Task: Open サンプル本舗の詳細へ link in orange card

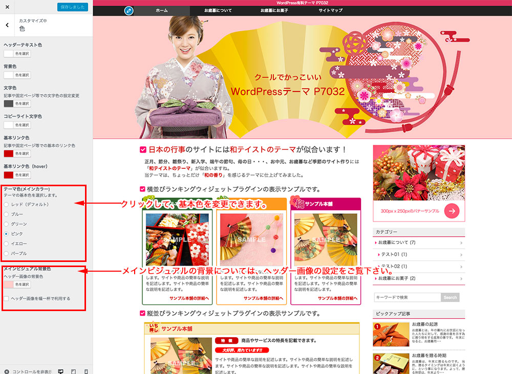Action: [263, 298]
